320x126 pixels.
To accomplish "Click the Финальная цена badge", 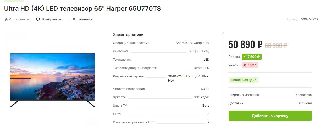I will tap(243, 80).
